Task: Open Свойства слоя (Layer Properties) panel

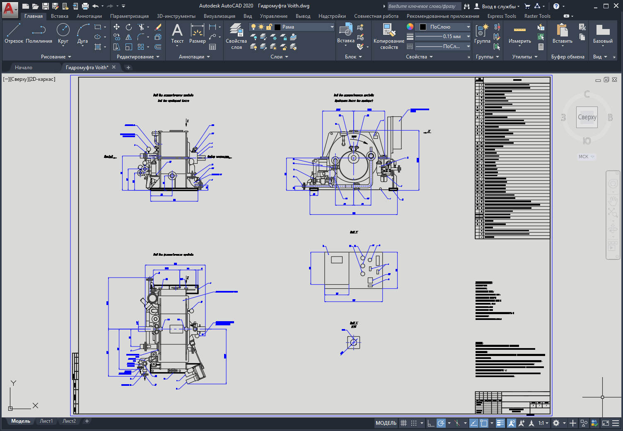Action: point(236,36)
